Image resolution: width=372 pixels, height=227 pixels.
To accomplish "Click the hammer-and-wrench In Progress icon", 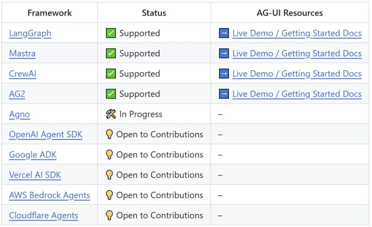I will [x=111, y=114].
